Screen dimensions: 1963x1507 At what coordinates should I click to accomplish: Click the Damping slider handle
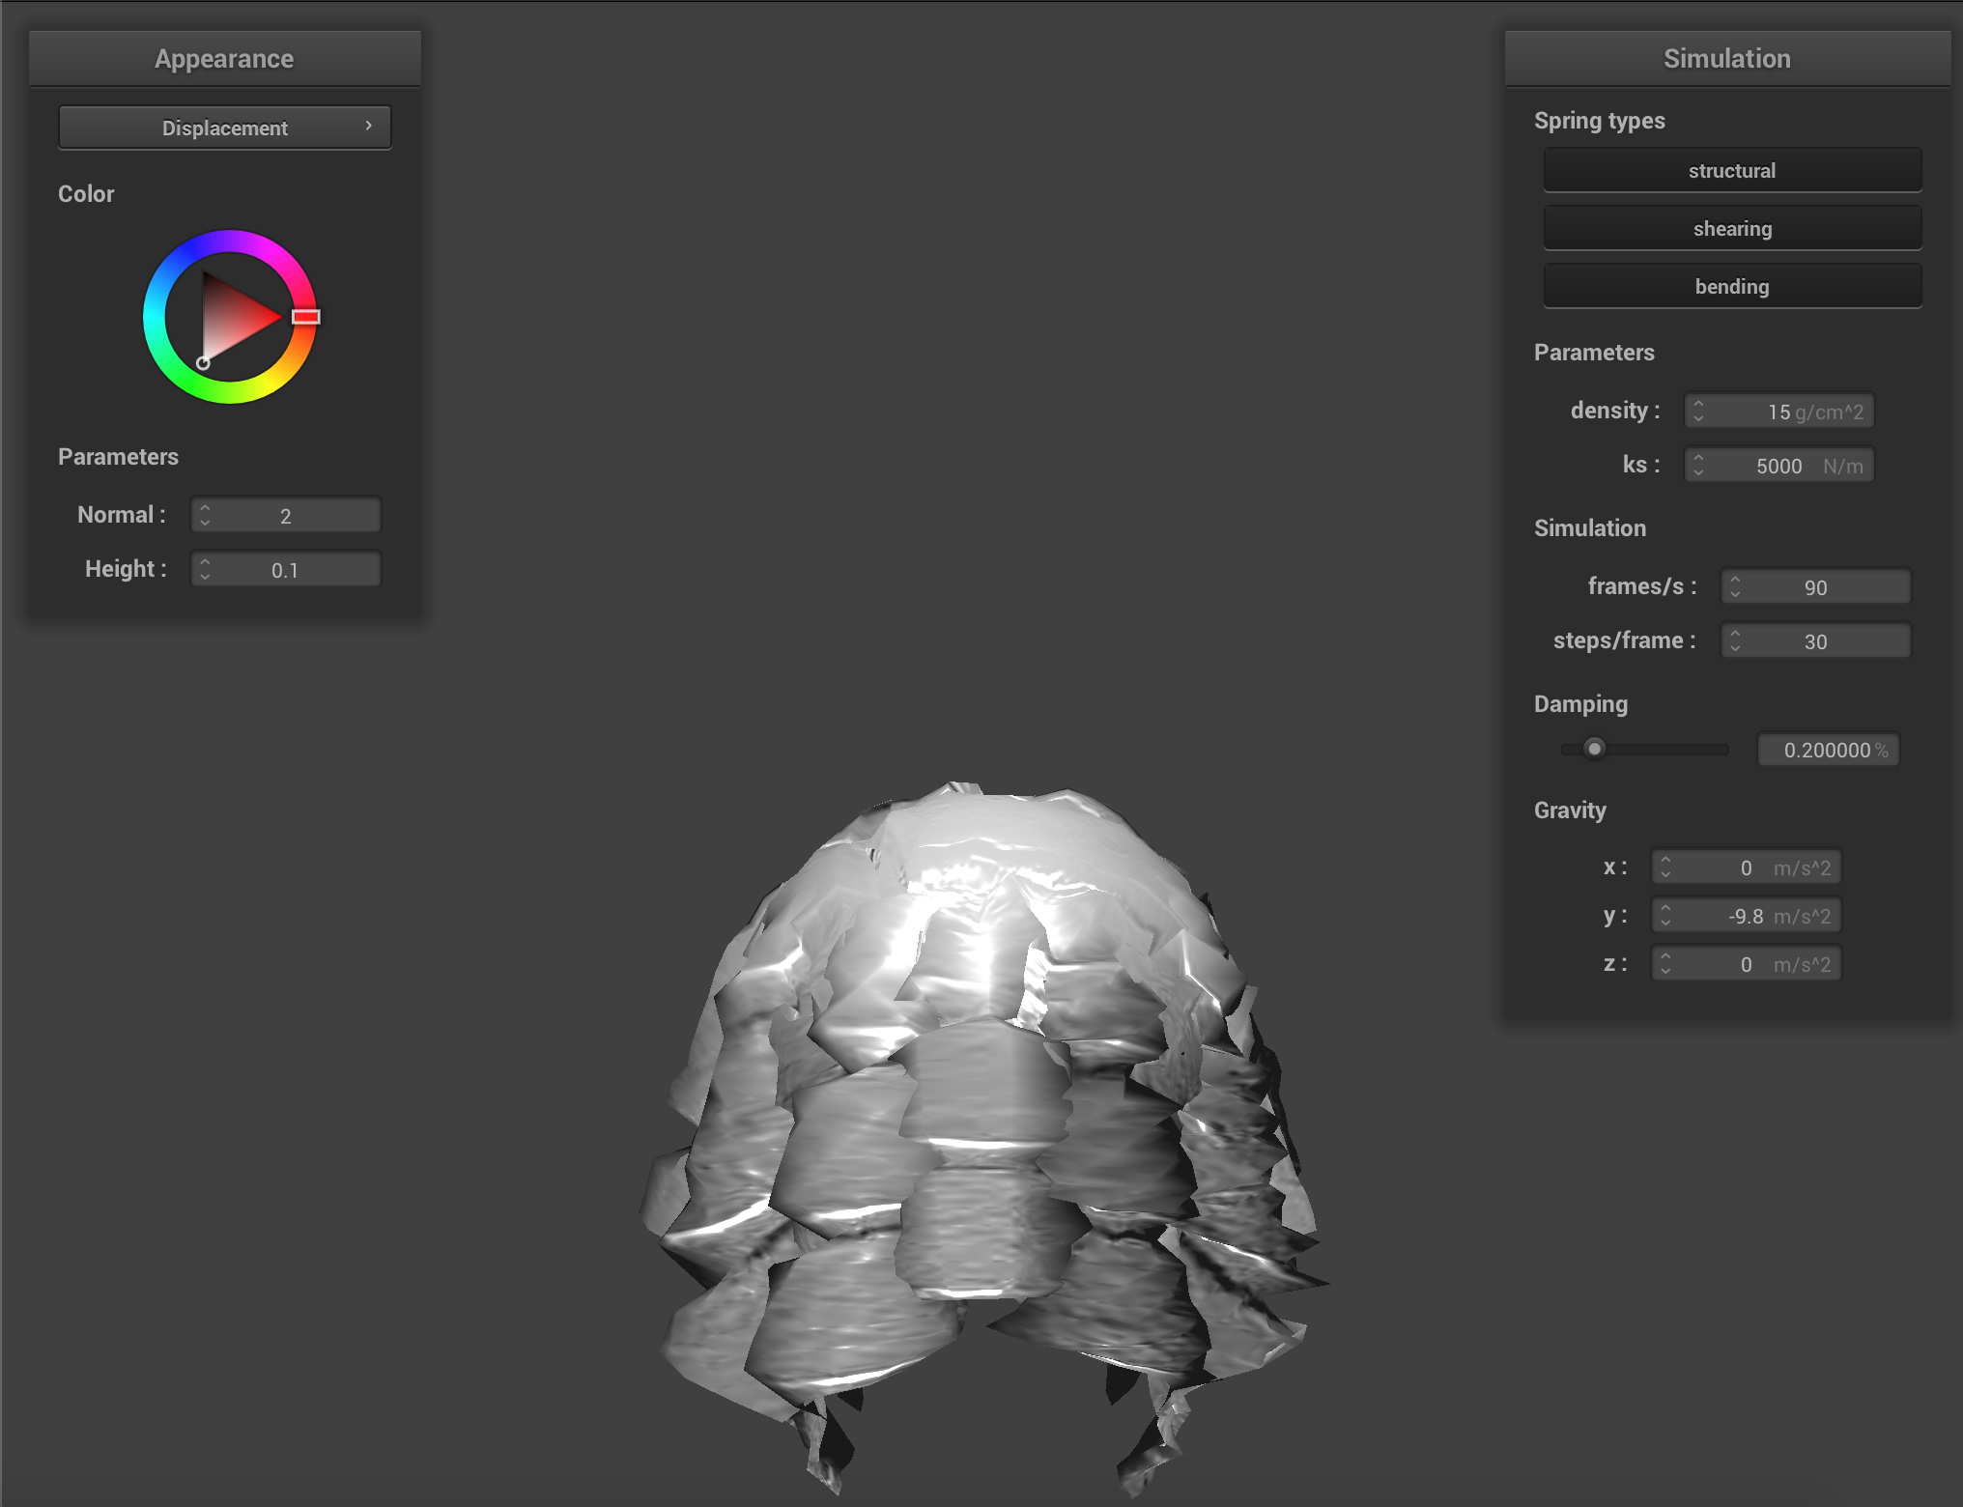click(x=1595, y=749)
